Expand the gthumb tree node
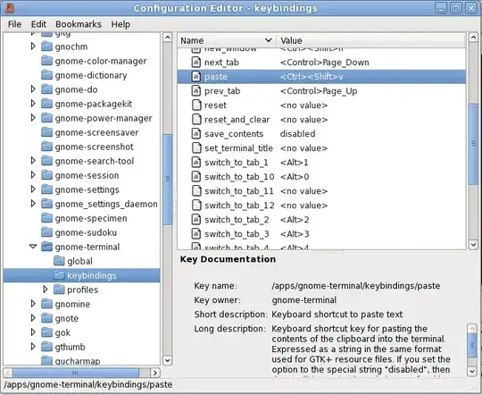Screen dimensions: 482x395 click(x=33, y=347)
